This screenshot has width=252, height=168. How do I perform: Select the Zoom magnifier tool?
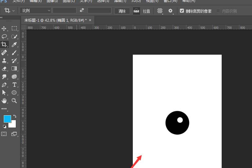(x=14, y=101)
